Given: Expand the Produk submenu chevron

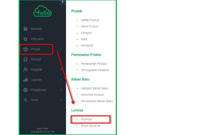Looking at the screenshot, I should (61, 49).
